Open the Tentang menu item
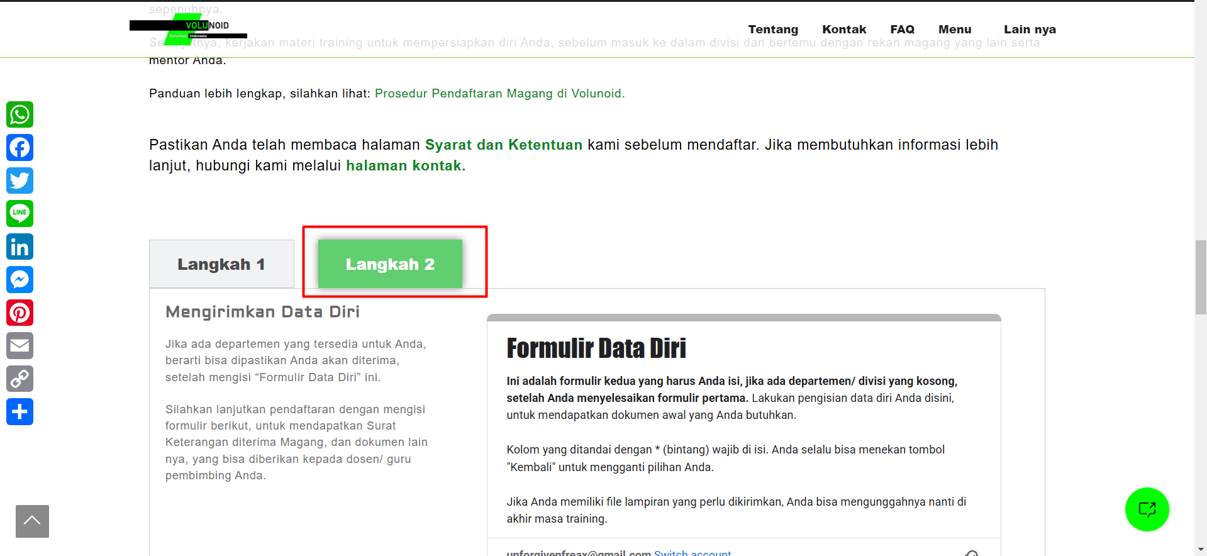 point(773,30)
